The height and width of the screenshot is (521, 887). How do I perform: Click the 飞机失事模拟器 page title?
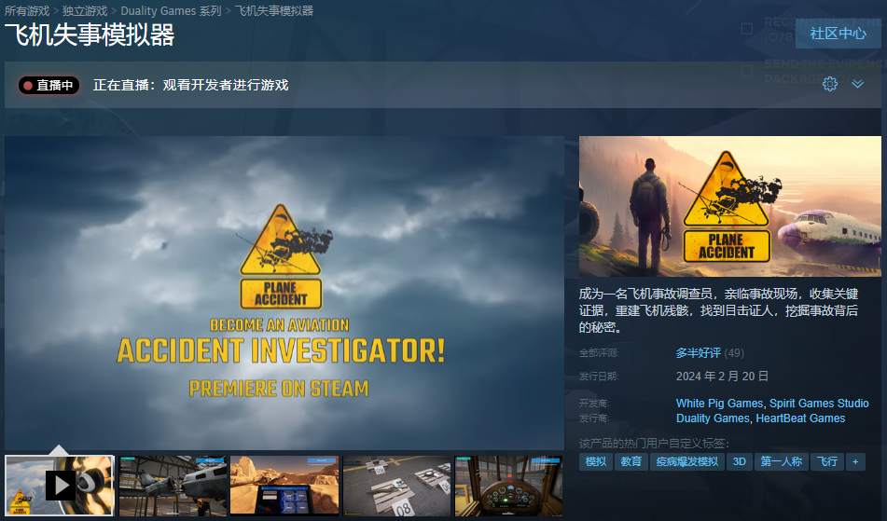[90, 35]
